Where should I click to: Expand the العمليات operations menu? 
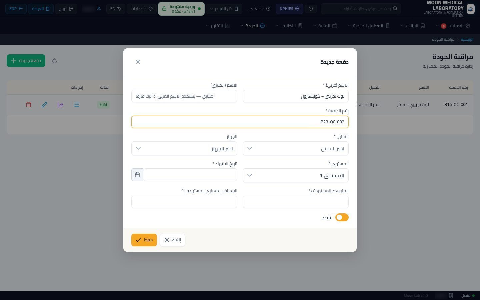453,26
